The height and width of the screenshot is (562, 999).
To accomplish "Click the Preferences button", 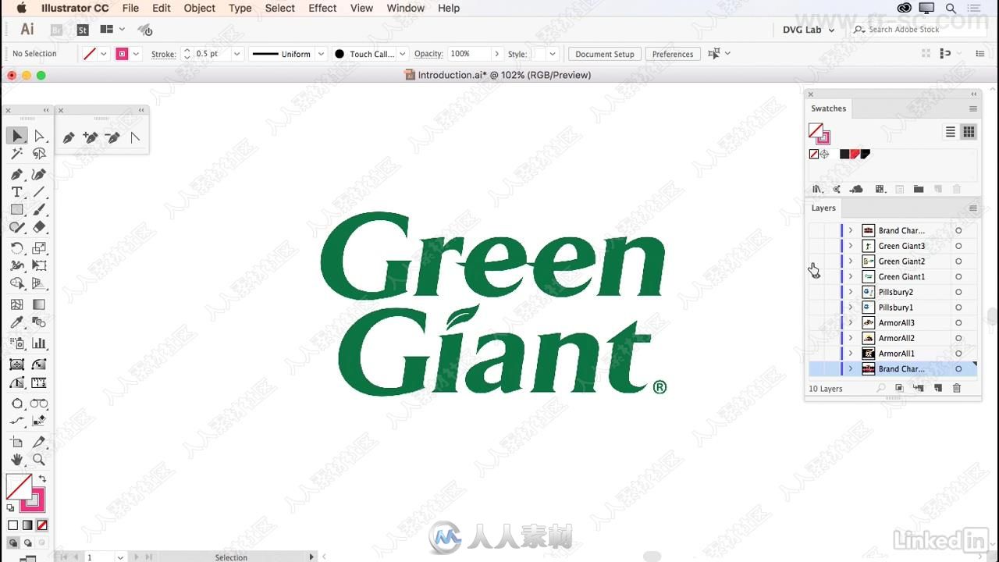I will 673,54.
